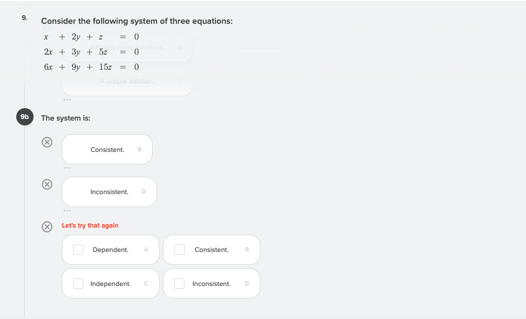Check the Dependent checkbox
The height and width of the screenshot is (319, 526).
coord(77,249)
